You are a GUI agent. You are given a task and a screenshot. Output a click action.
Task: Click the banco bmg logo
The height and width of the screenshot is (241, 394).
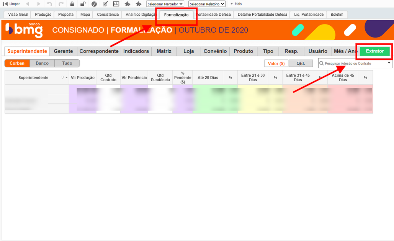[x=24, y=30]
